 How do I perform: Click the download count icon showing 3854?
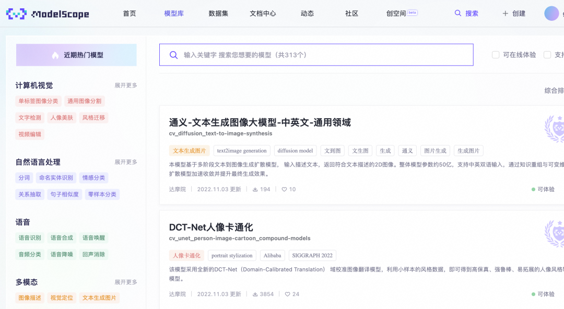click(x=255, y=294)
